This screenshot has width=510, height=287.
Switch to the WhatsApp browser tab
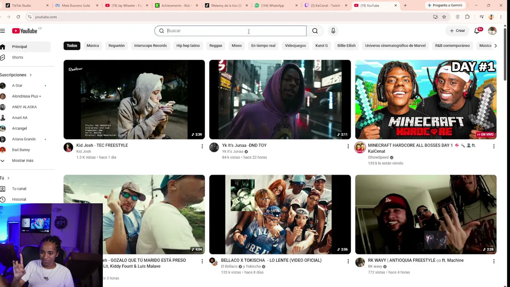(x=276, y=6)
